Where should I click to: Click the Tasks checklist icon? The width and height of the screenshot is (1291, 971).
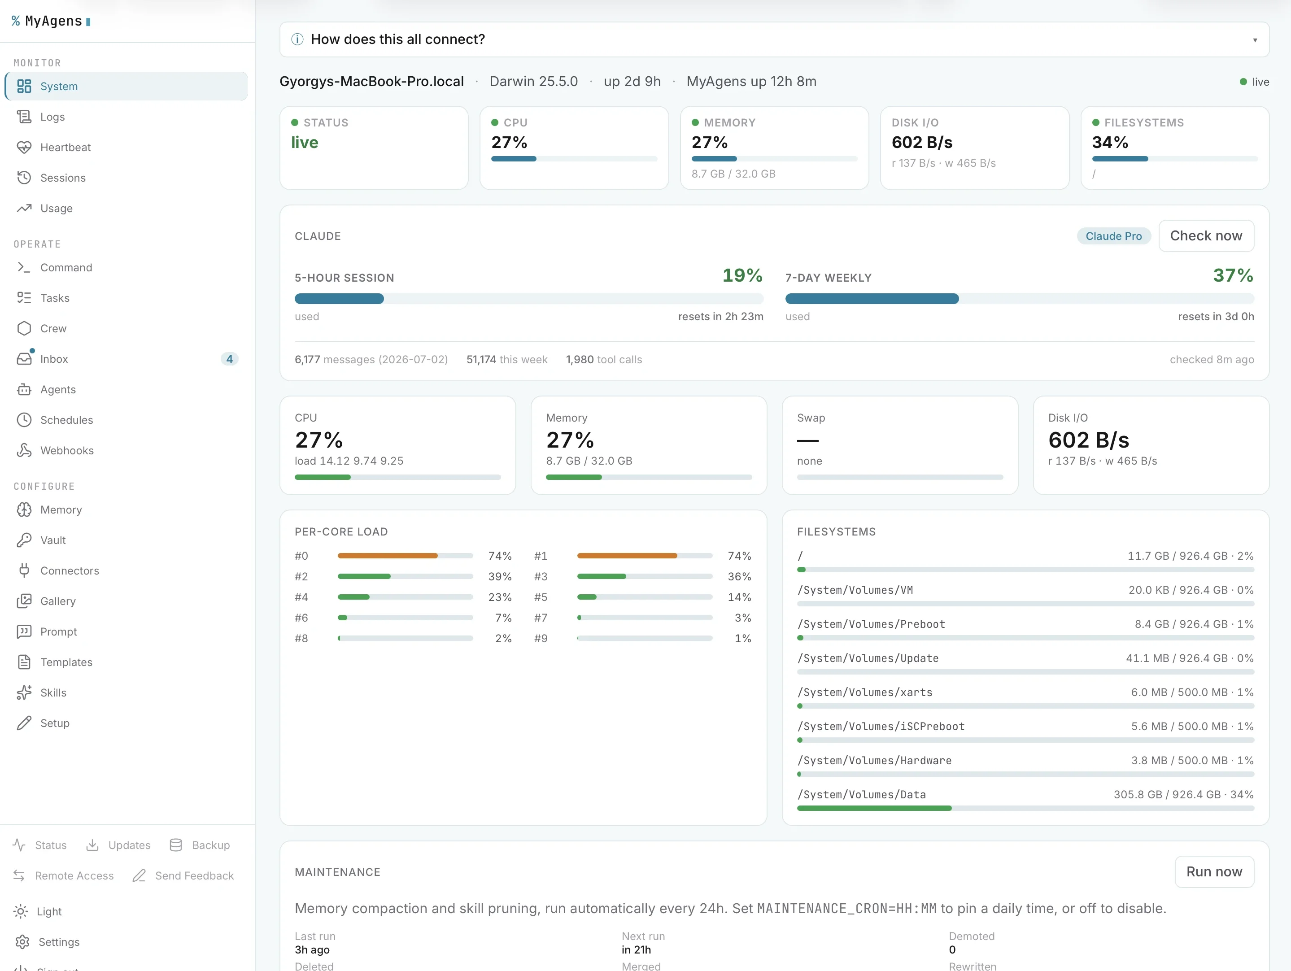coord(24,298)
